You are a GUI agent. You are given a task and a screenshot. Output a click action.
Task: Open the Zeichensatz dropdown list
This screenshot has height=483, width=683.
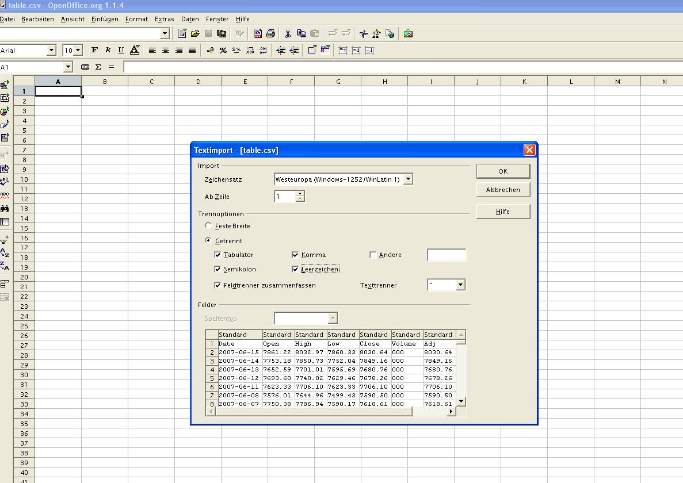click(x=408, y=179)
